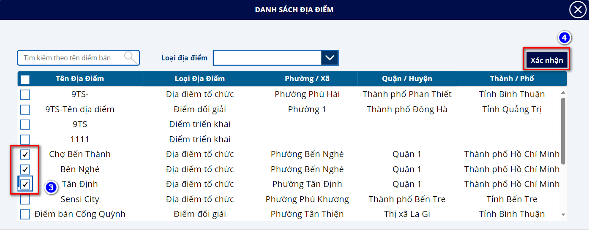Uncheck the Tân Định row checkbox
589x230 pixels.
click(25, 184)
